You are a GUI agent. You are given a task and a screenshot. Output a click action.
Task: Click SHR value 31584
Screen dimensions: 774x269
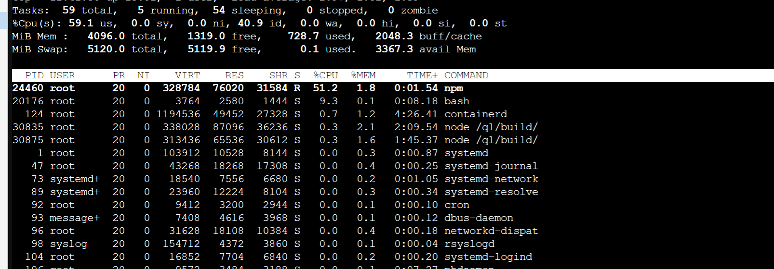[x=272, y=88]
